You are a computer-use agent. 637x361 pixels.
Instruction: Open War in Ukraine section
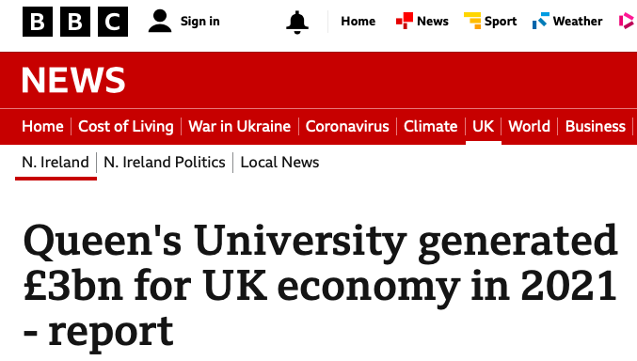pyautogui.click(x=240, y=126)
